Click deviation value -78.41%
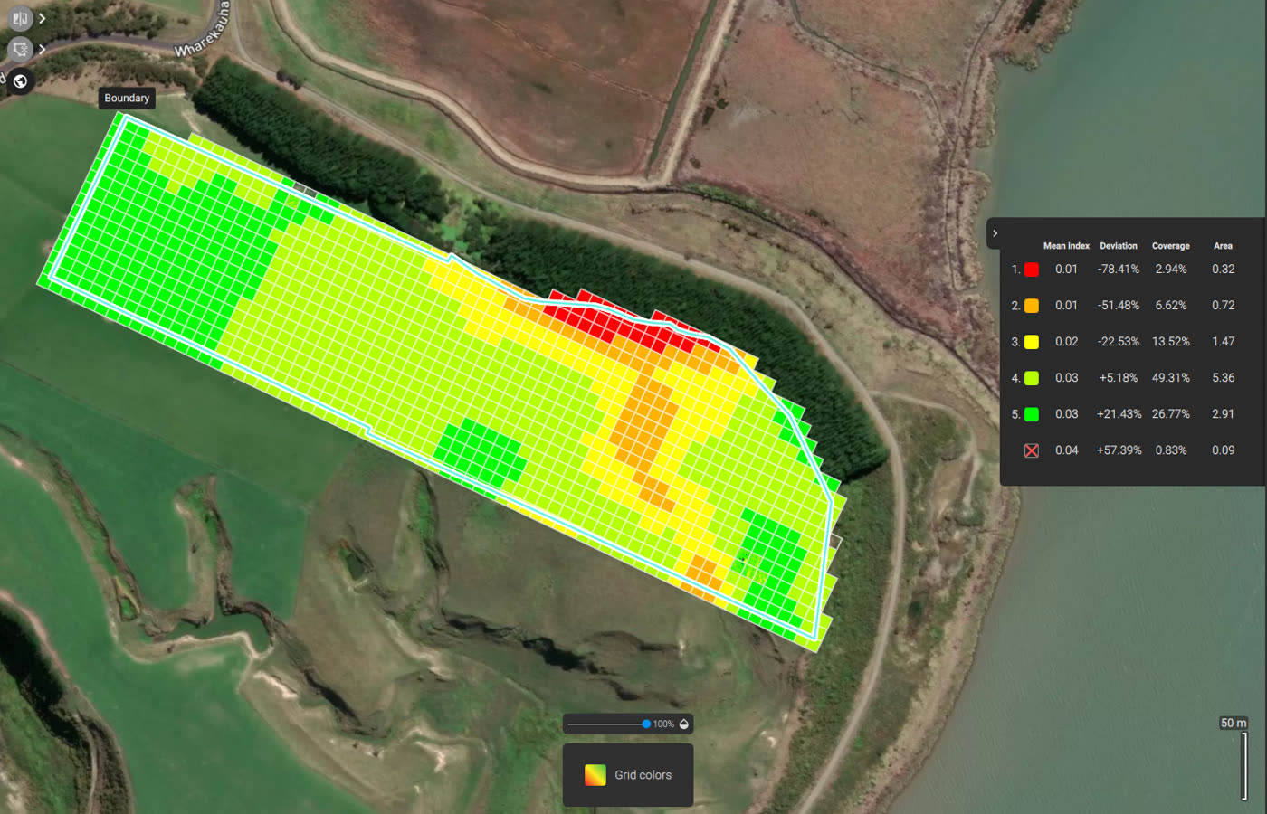The width and height of the screenshot is (1267, 814). click(x=1119, y=270)
